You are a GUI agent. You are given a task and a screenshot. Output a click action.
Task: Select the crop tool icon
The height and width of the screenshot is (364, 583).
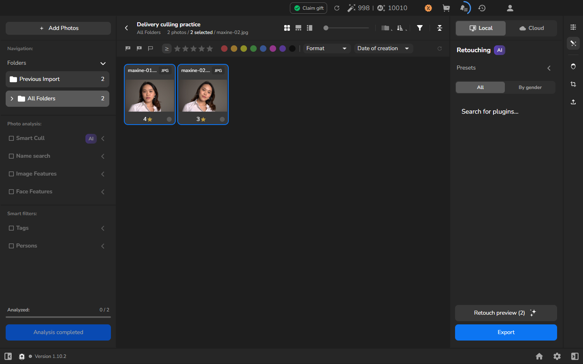point(573,84)
